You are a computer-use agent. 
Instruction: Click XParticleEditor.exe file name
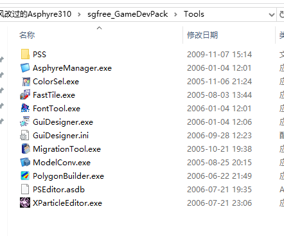tap(67, 203)
